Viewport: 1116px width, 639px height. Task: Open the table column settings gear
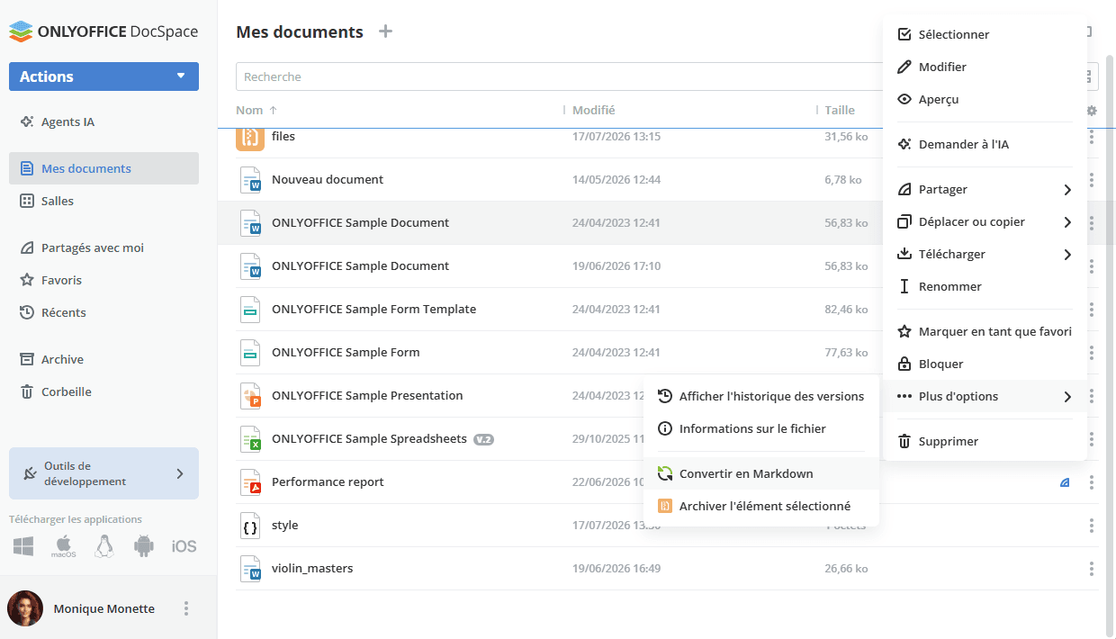[x=1092, y=111]
